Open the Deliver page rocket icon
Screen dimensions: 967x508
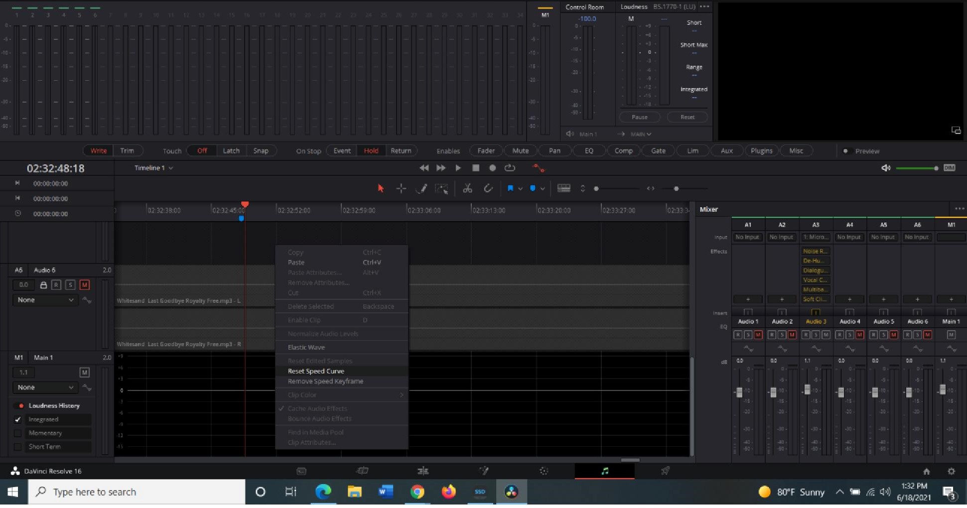click(665, 471)
